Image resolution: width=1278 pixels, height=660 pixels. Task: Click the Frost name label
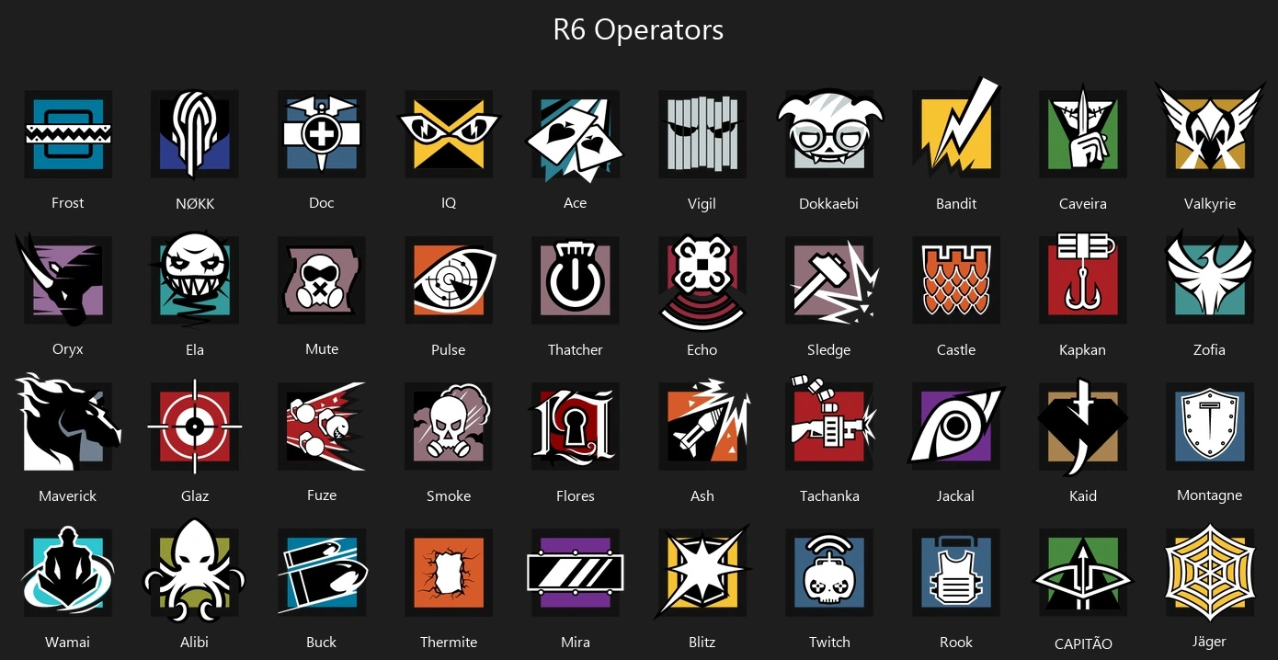[x=68, y=202]
